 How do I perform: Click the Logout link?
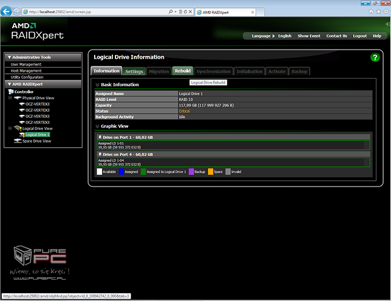(x=360, y=36)
